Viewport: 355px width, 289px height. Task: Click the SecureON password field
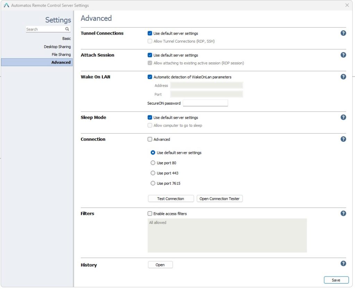tap(206, 103)
